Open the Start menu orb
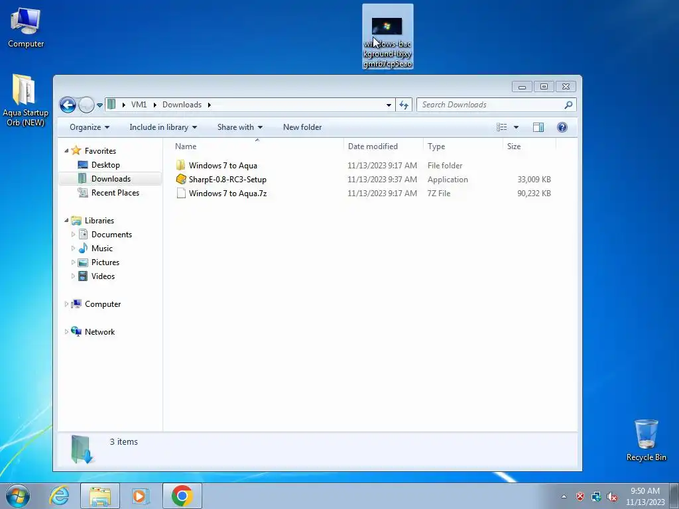The image size is (679, 509). (18, 496)
